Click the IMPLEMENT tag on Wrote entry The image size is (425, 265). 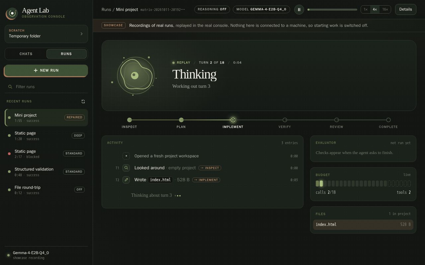(206, 180)
